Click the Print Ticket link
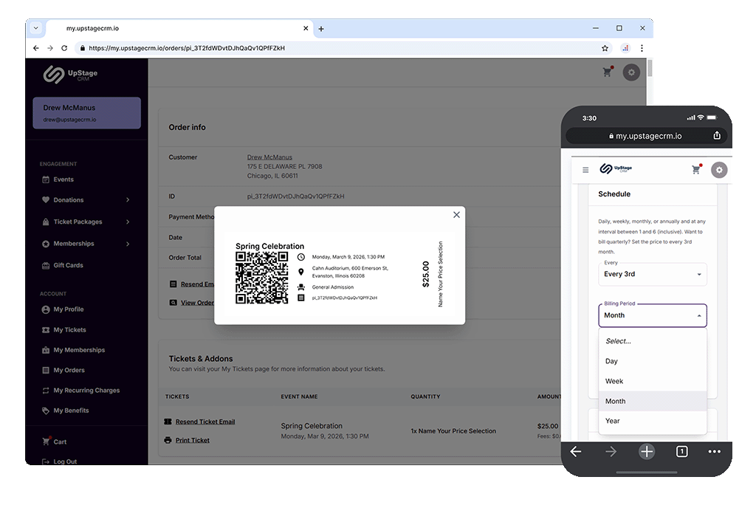The image size is (756, 508). [192, 440]
